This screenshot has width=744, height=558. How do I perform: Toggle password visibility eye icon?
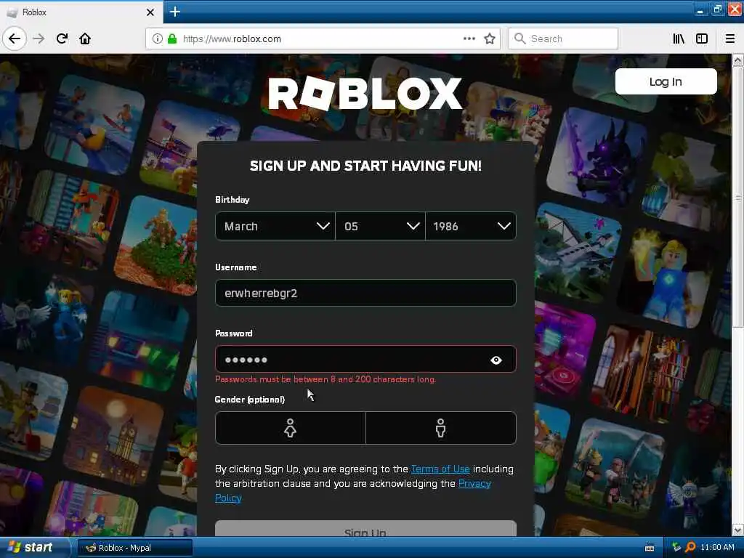496,360
